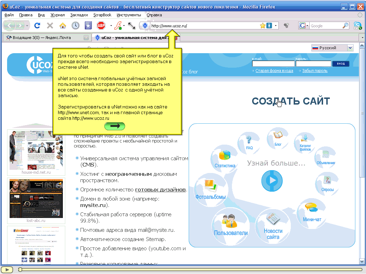Open the Журнал menu

(57, 15)
